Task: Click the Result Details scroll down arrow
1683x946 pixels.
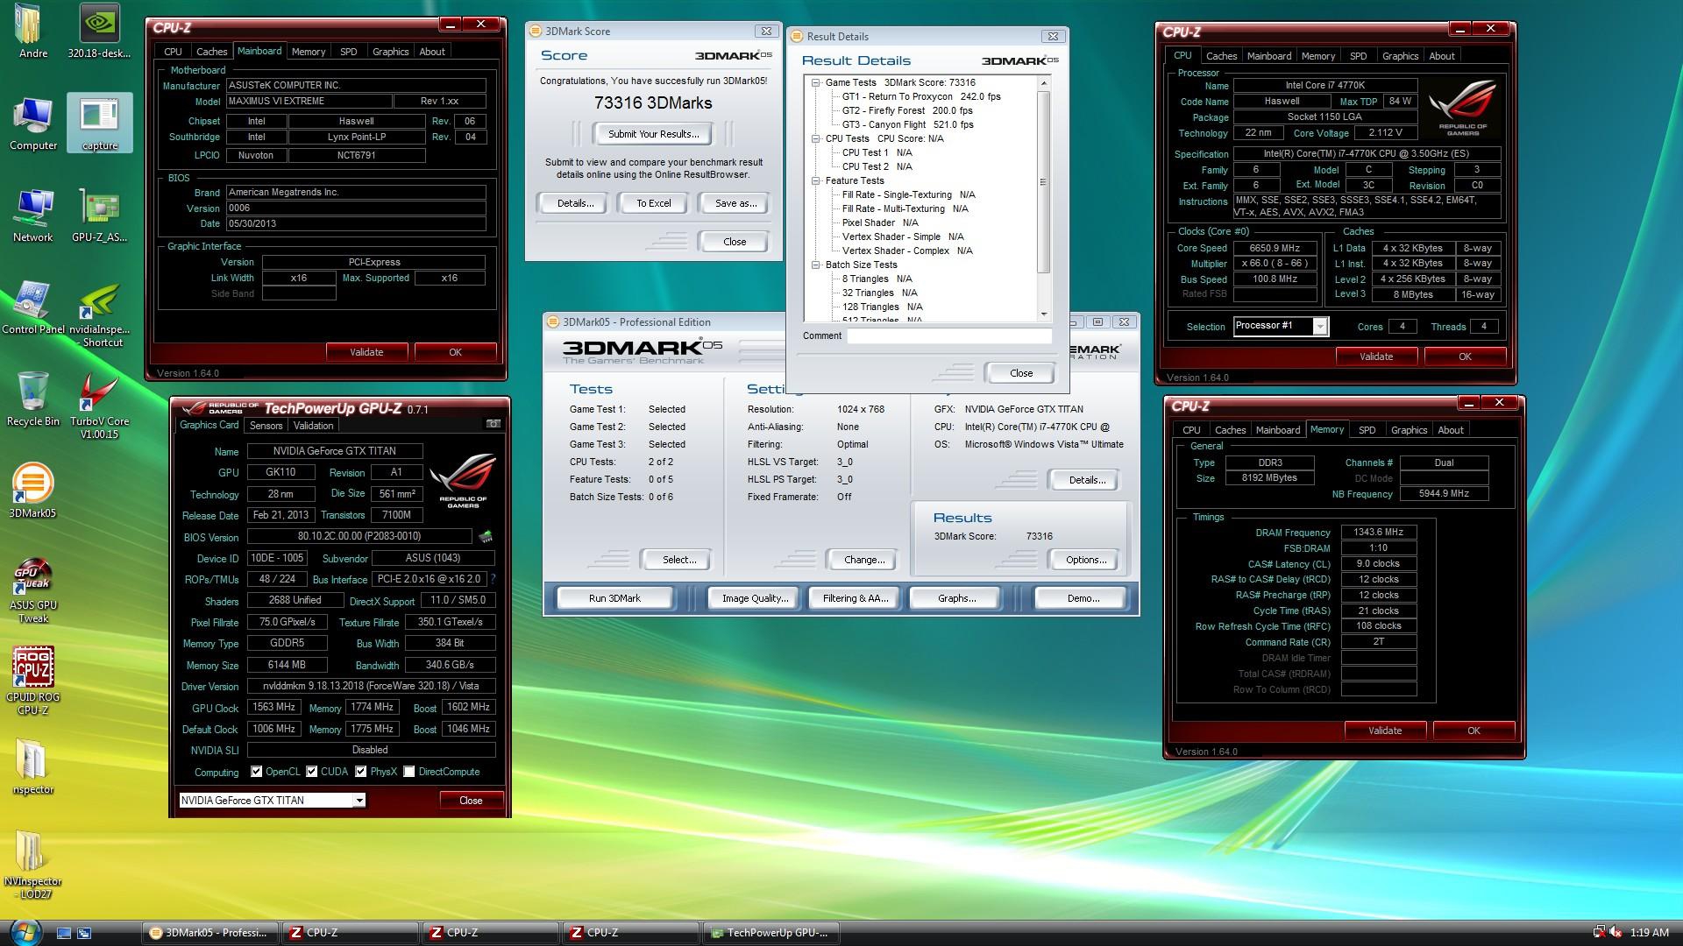Action: tap(1043, 314)
